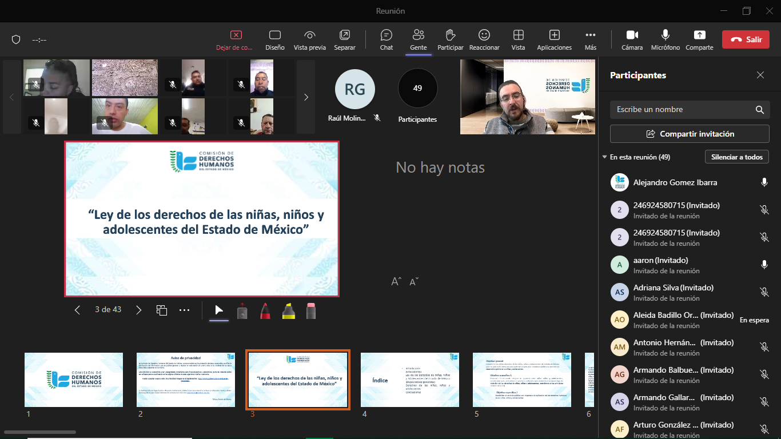Increase notes font size
This screenshot has width=781, height=439.
click(396, 281)
